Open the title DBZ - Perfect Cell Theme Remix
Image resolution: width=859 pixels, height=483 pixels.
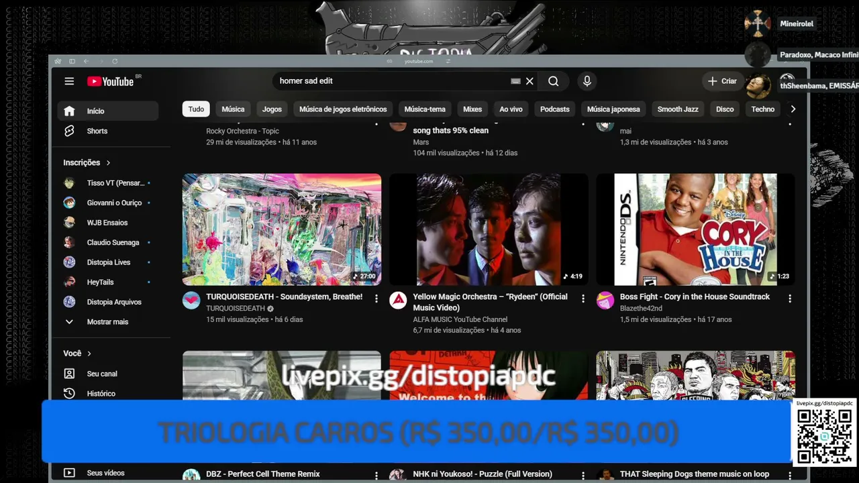tap(263, 474)
